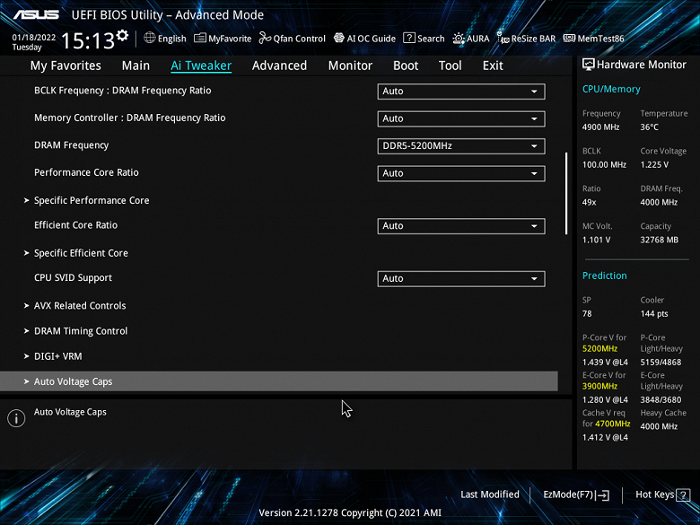Screen dimensions: 700x525
Task: Open BCLK Frequency DRAM Ratio dropdown
Action: click(461, 91)
